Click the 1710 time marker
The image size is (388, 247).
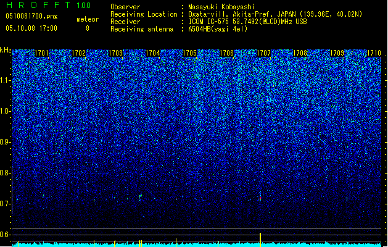374,53
